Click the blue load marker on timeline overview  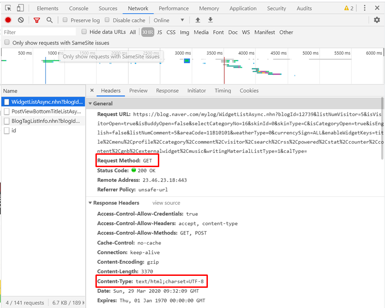click(45, 71)
